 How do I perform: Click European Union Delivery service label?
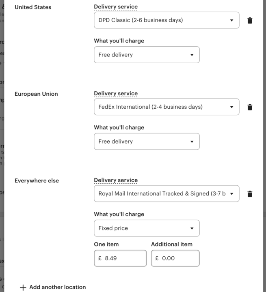[x=116, y=94]
